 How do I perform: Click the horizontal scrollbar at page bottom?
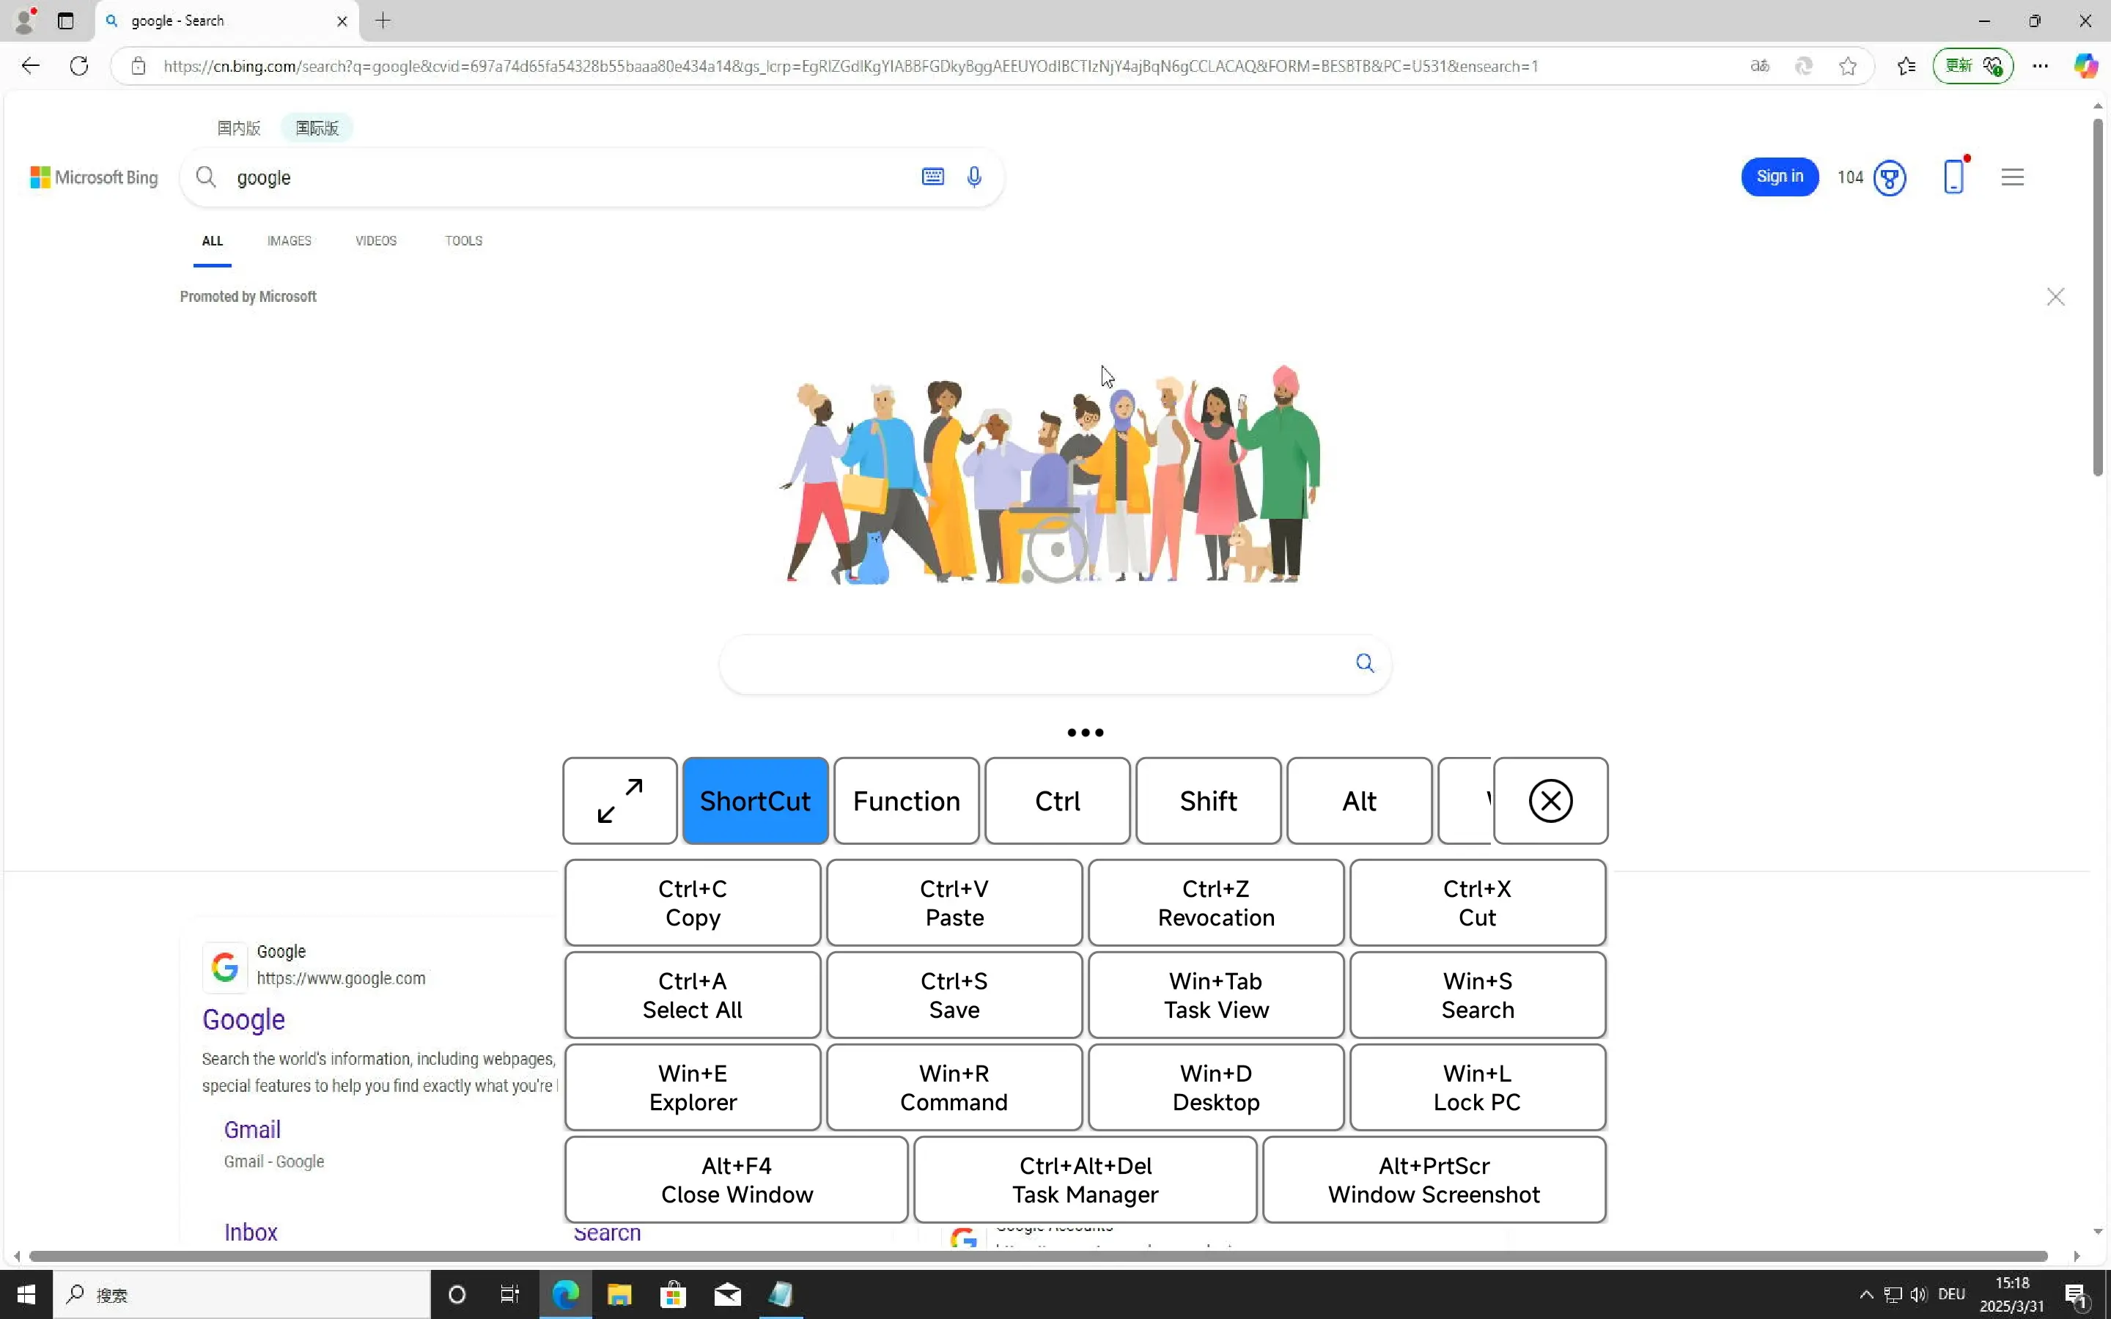point(1038,1256)
